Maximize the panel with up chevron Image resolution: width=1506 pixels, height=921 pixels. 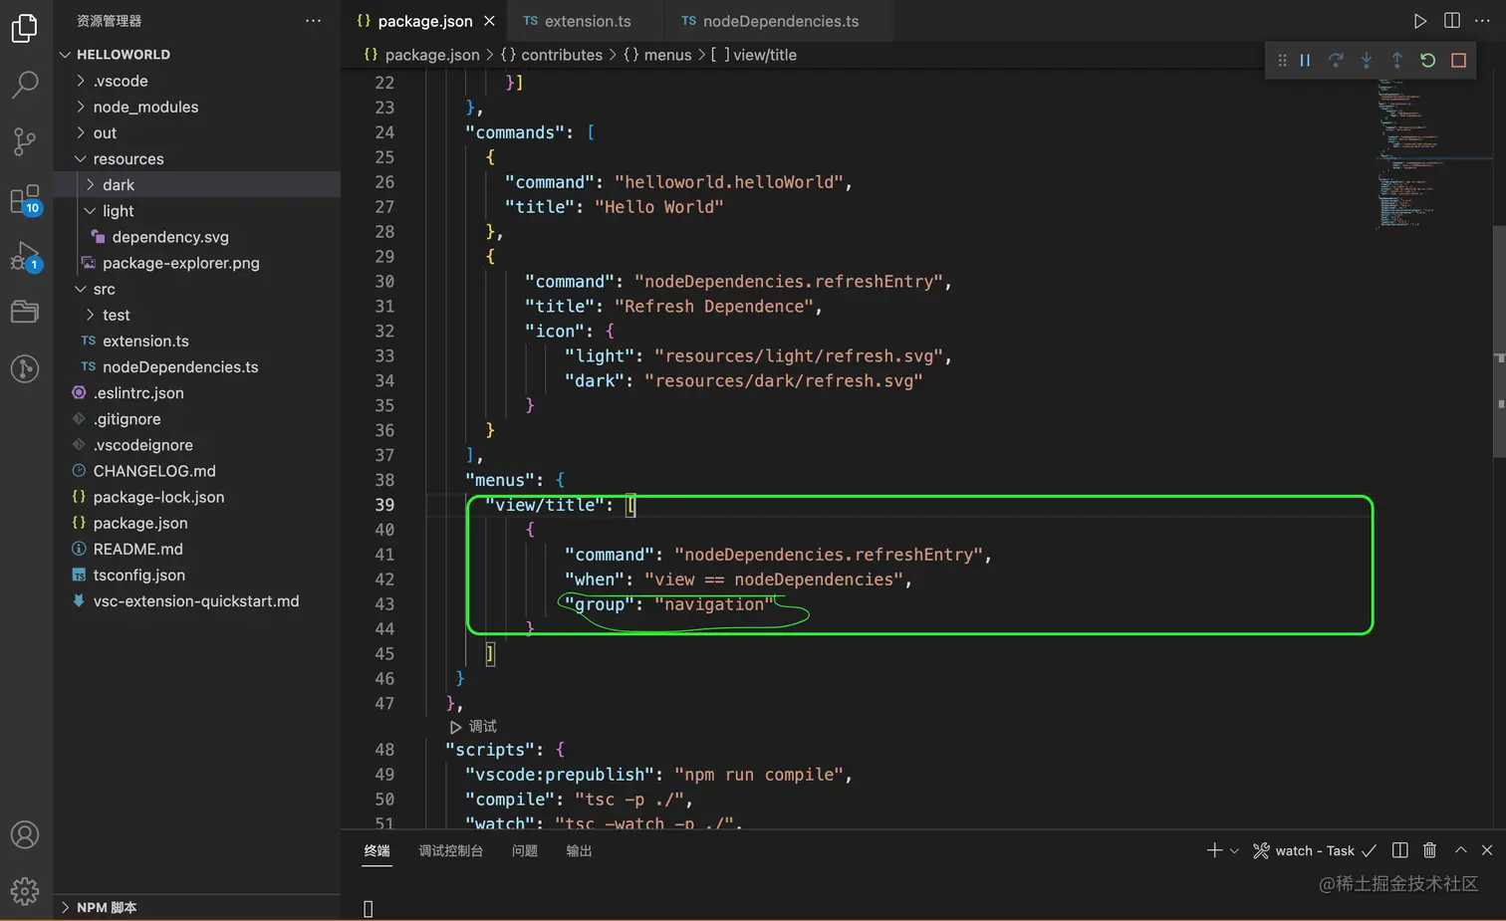tap(1460, 850)
